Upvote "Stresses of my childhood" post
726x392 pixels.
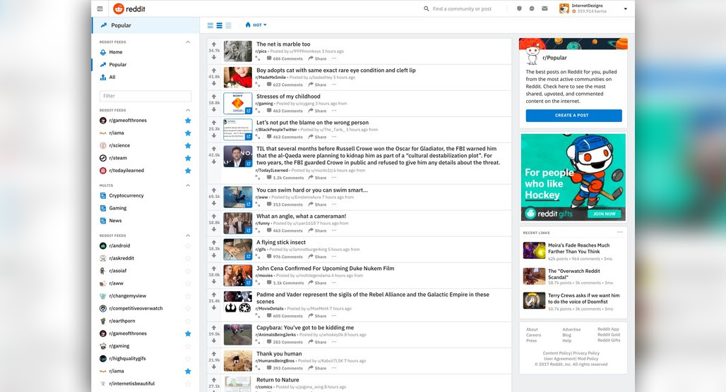(214, 97)
